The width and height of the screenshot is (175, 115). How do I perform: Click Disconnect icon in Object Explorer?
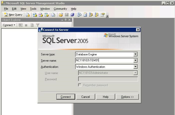[x=20, y=25]
